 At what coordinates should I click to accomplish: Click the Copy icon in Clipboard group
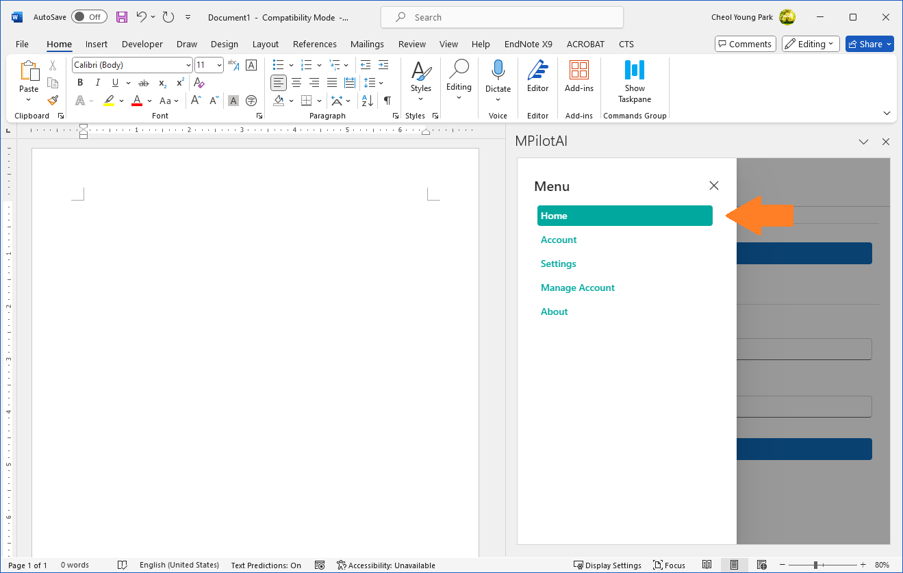click(53, 83)
